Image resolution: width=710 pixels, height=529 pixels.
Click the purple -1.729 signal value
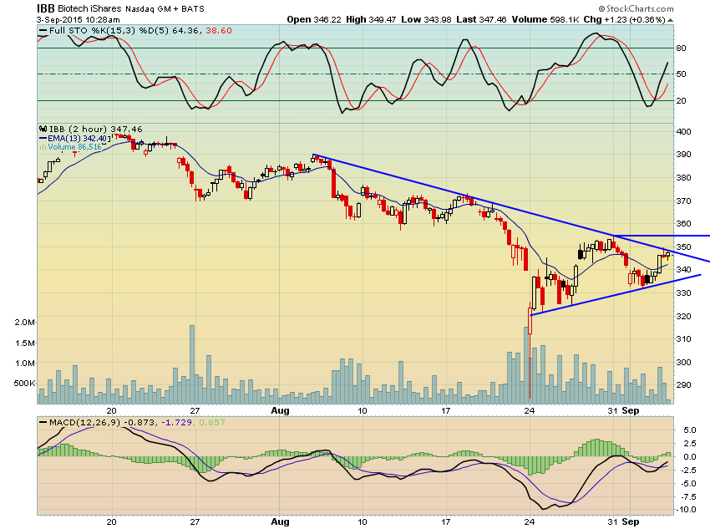177,422
